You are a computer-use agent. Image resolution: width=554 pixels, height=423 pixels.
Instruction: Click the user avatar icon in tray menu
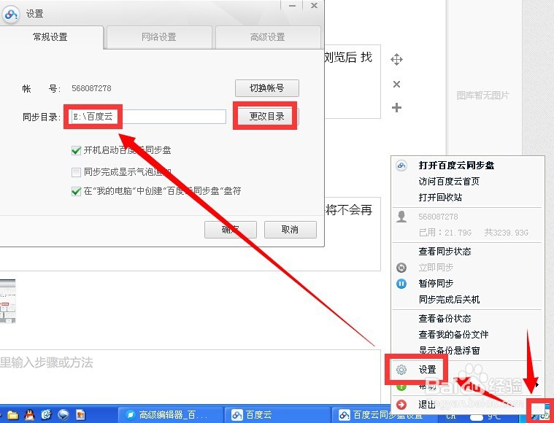point(401,217)
